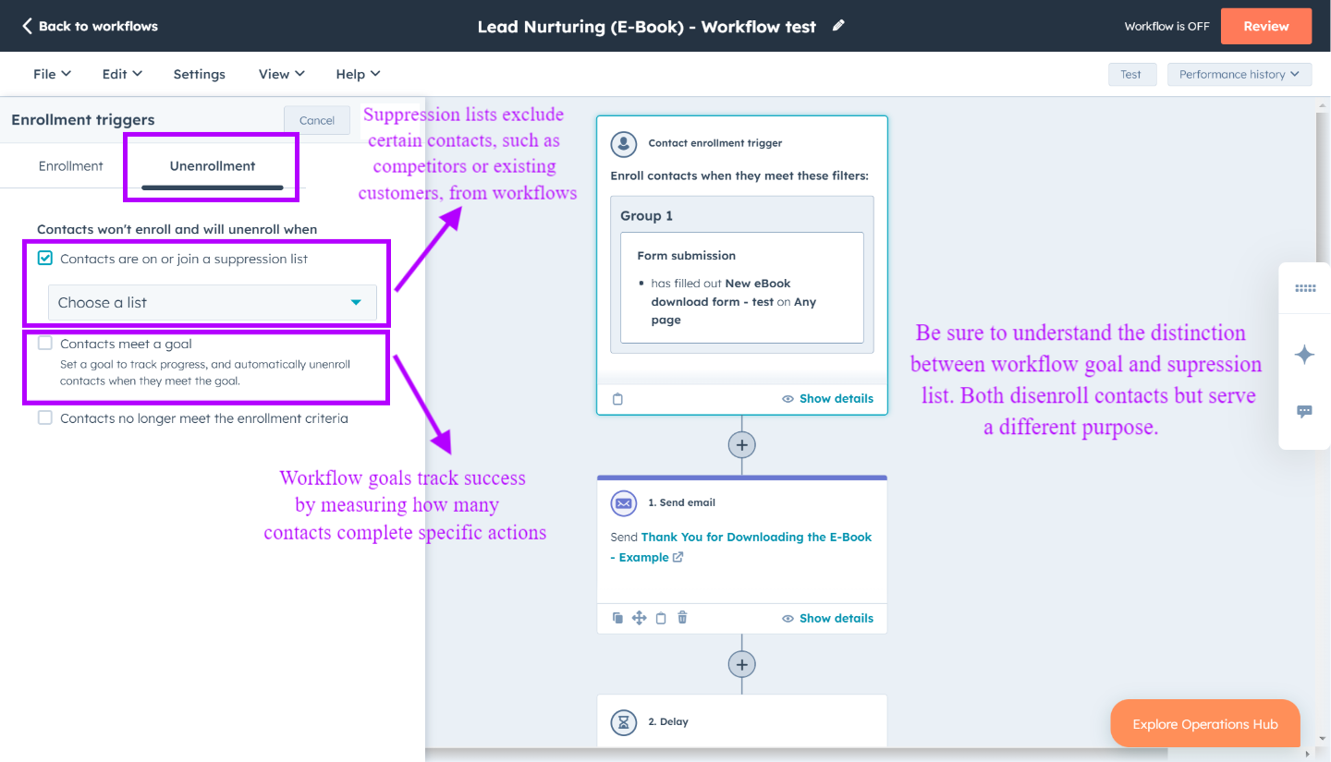The width and height of the screenshot is (1331, 762).
Task: Go back to workflows
Action: [90, 26]
